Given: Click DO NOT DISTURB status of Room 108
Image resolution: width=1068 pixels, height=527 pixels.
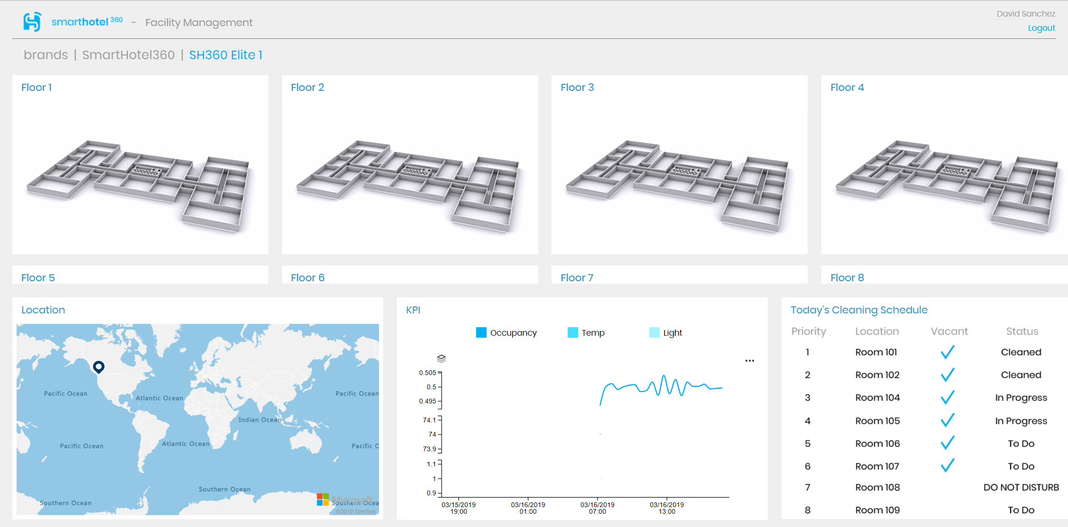Looking at the screenshot, I should (1021, 487).
